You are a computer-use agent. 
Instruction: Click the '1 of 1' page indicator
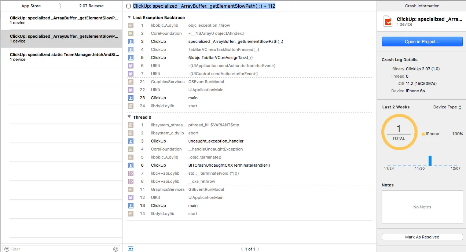(x=250, y=249)
